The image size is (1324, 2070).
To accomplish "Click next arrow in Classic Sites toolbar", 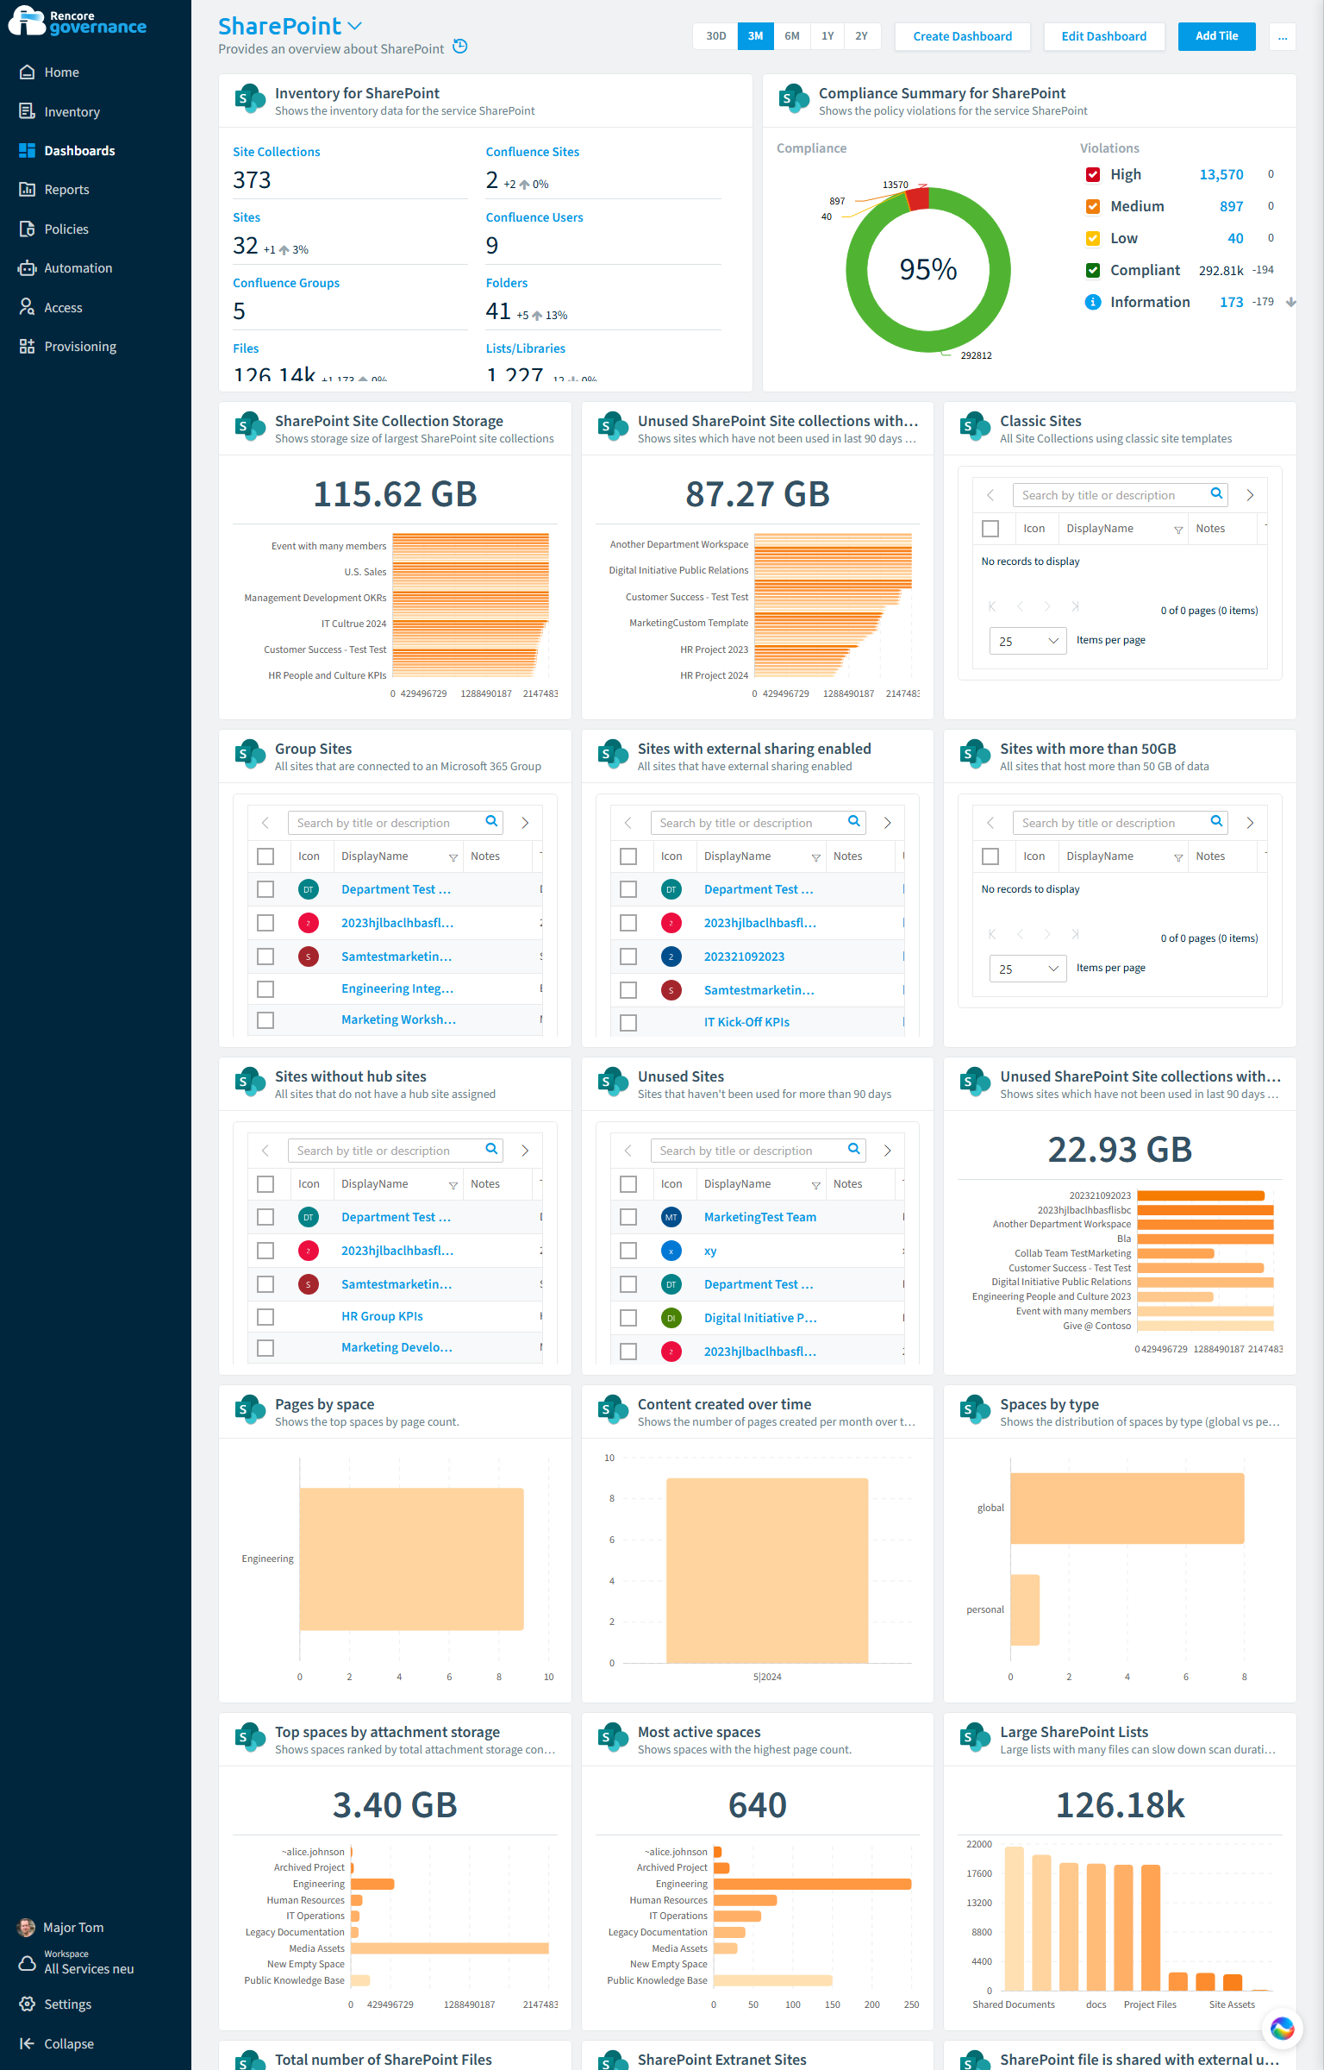I will pyautogui.click(x=1250, y=495).
